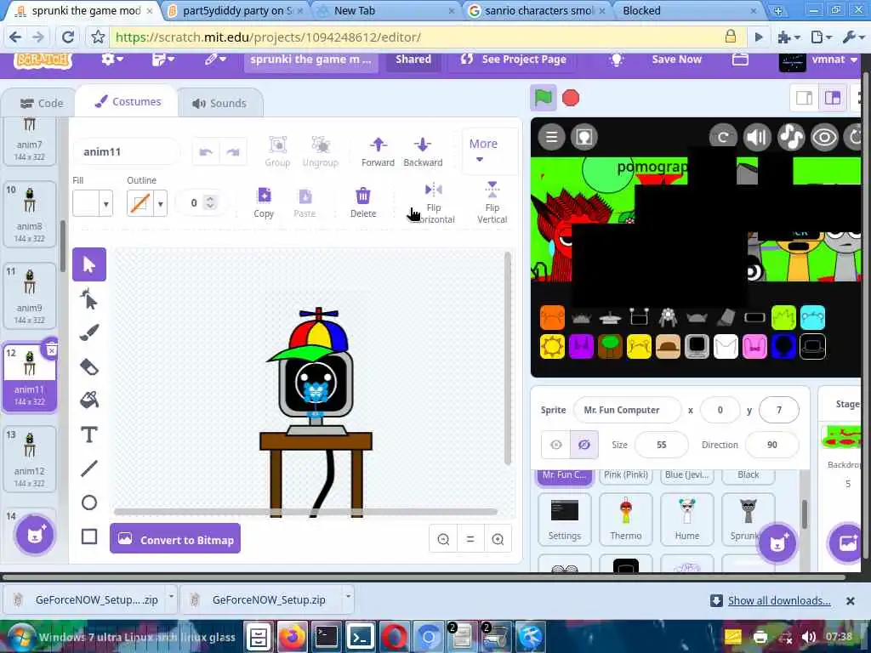Zoom in on the paint canvas
The height and width of the screenshot is (653, 871).
tap(498, 539)
